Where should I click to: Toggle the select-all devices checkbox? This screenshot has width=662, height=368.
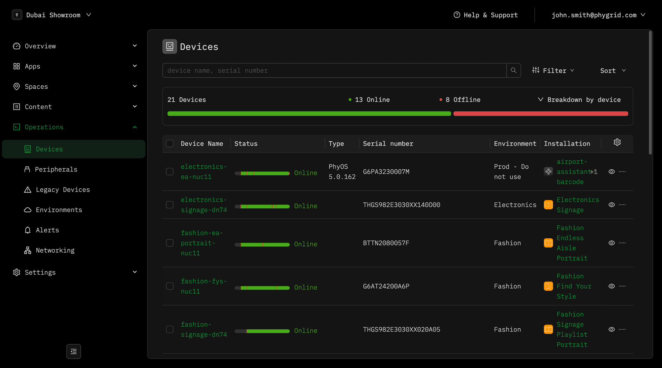point(170,143)
